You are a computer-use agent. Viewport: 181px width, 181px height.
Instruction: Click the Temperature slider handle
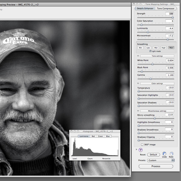click(x=139, y=91)
